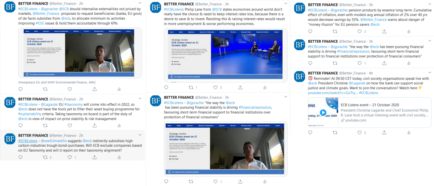This screenshot has height=186, width=434.
Task: Retweet the @wwfclimatefin high carbon tweet
Action: point(45,157)
